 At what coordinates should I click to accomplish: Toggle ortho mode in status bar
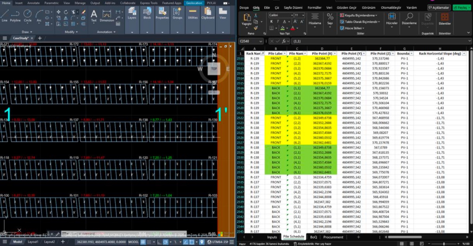point(159,242)
